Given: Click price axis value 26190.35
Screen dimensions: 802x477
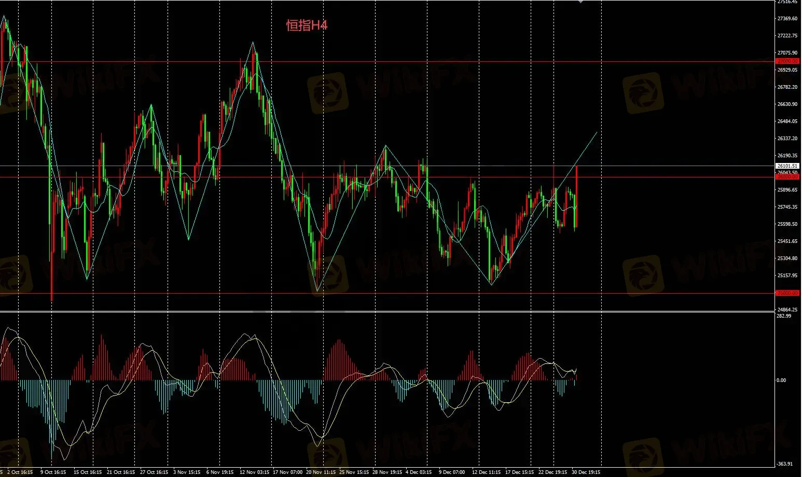Looking at the screenshot, I should (x=787, y=156).
